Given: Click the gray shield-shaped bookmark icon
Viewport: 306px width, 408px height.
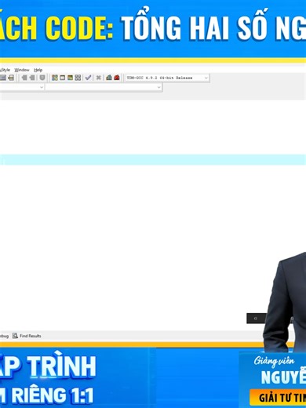Looking at the screenshot, I should pyautogui.click(x=42, y=78).
